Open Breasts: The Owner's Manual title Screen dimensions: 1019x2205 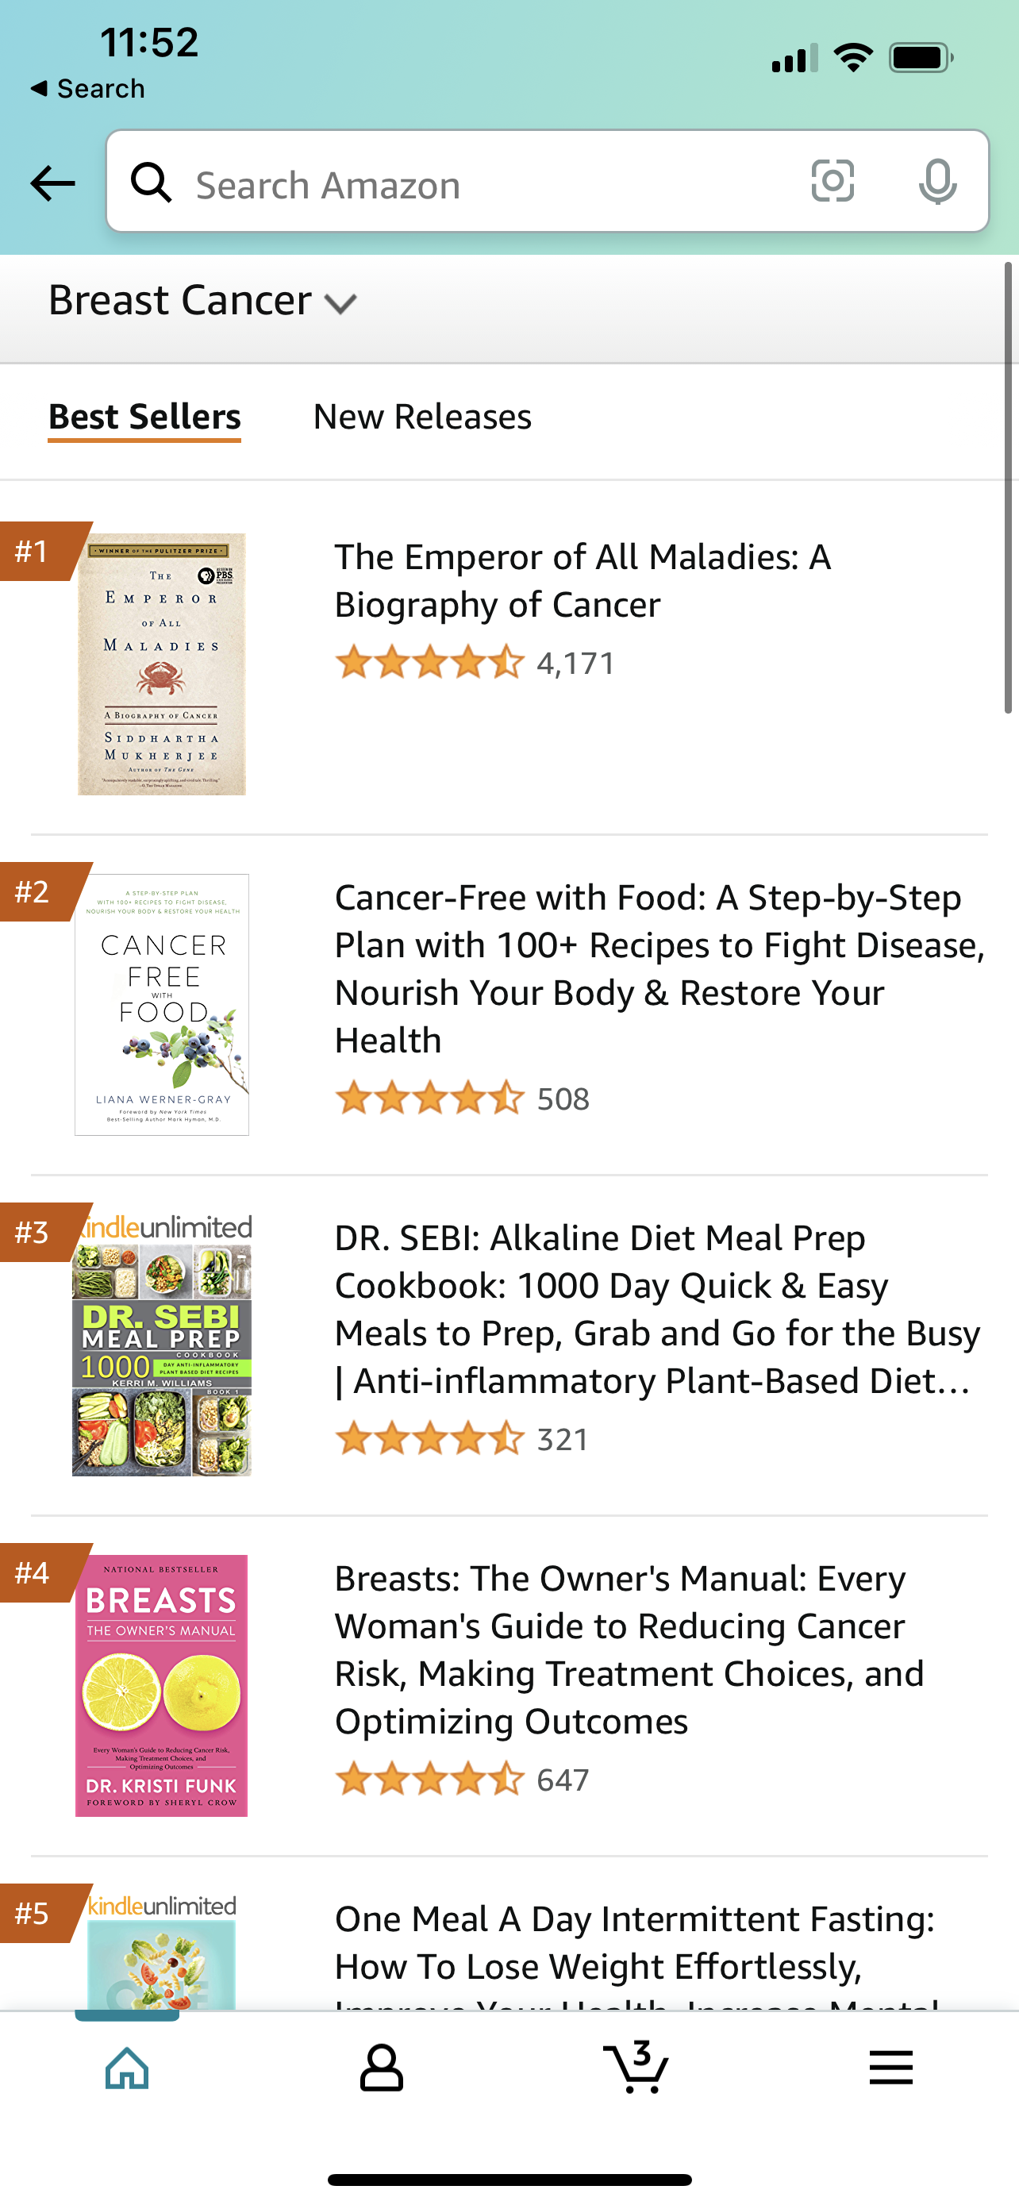629,1649
